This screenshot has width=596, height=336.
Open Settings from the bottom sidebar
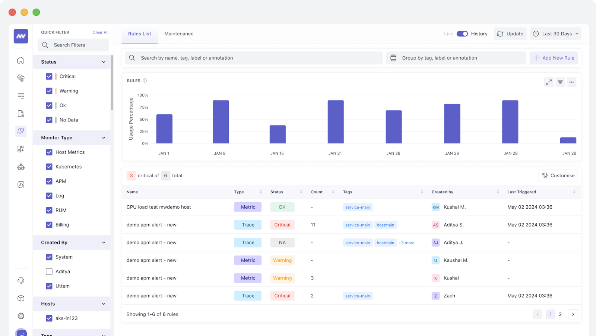point(21,316)
